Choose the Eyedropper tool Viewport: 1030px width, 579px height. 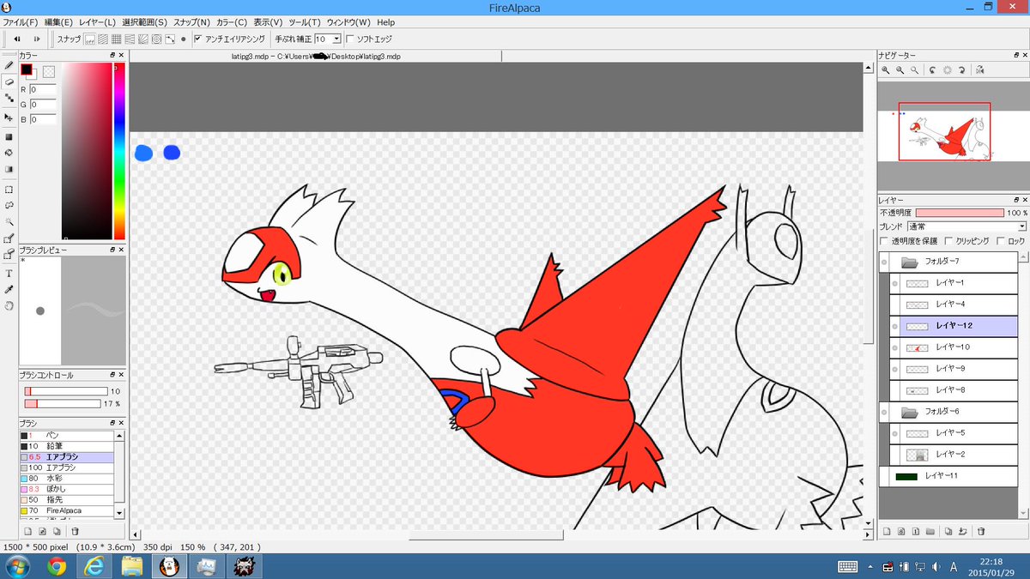9,289
